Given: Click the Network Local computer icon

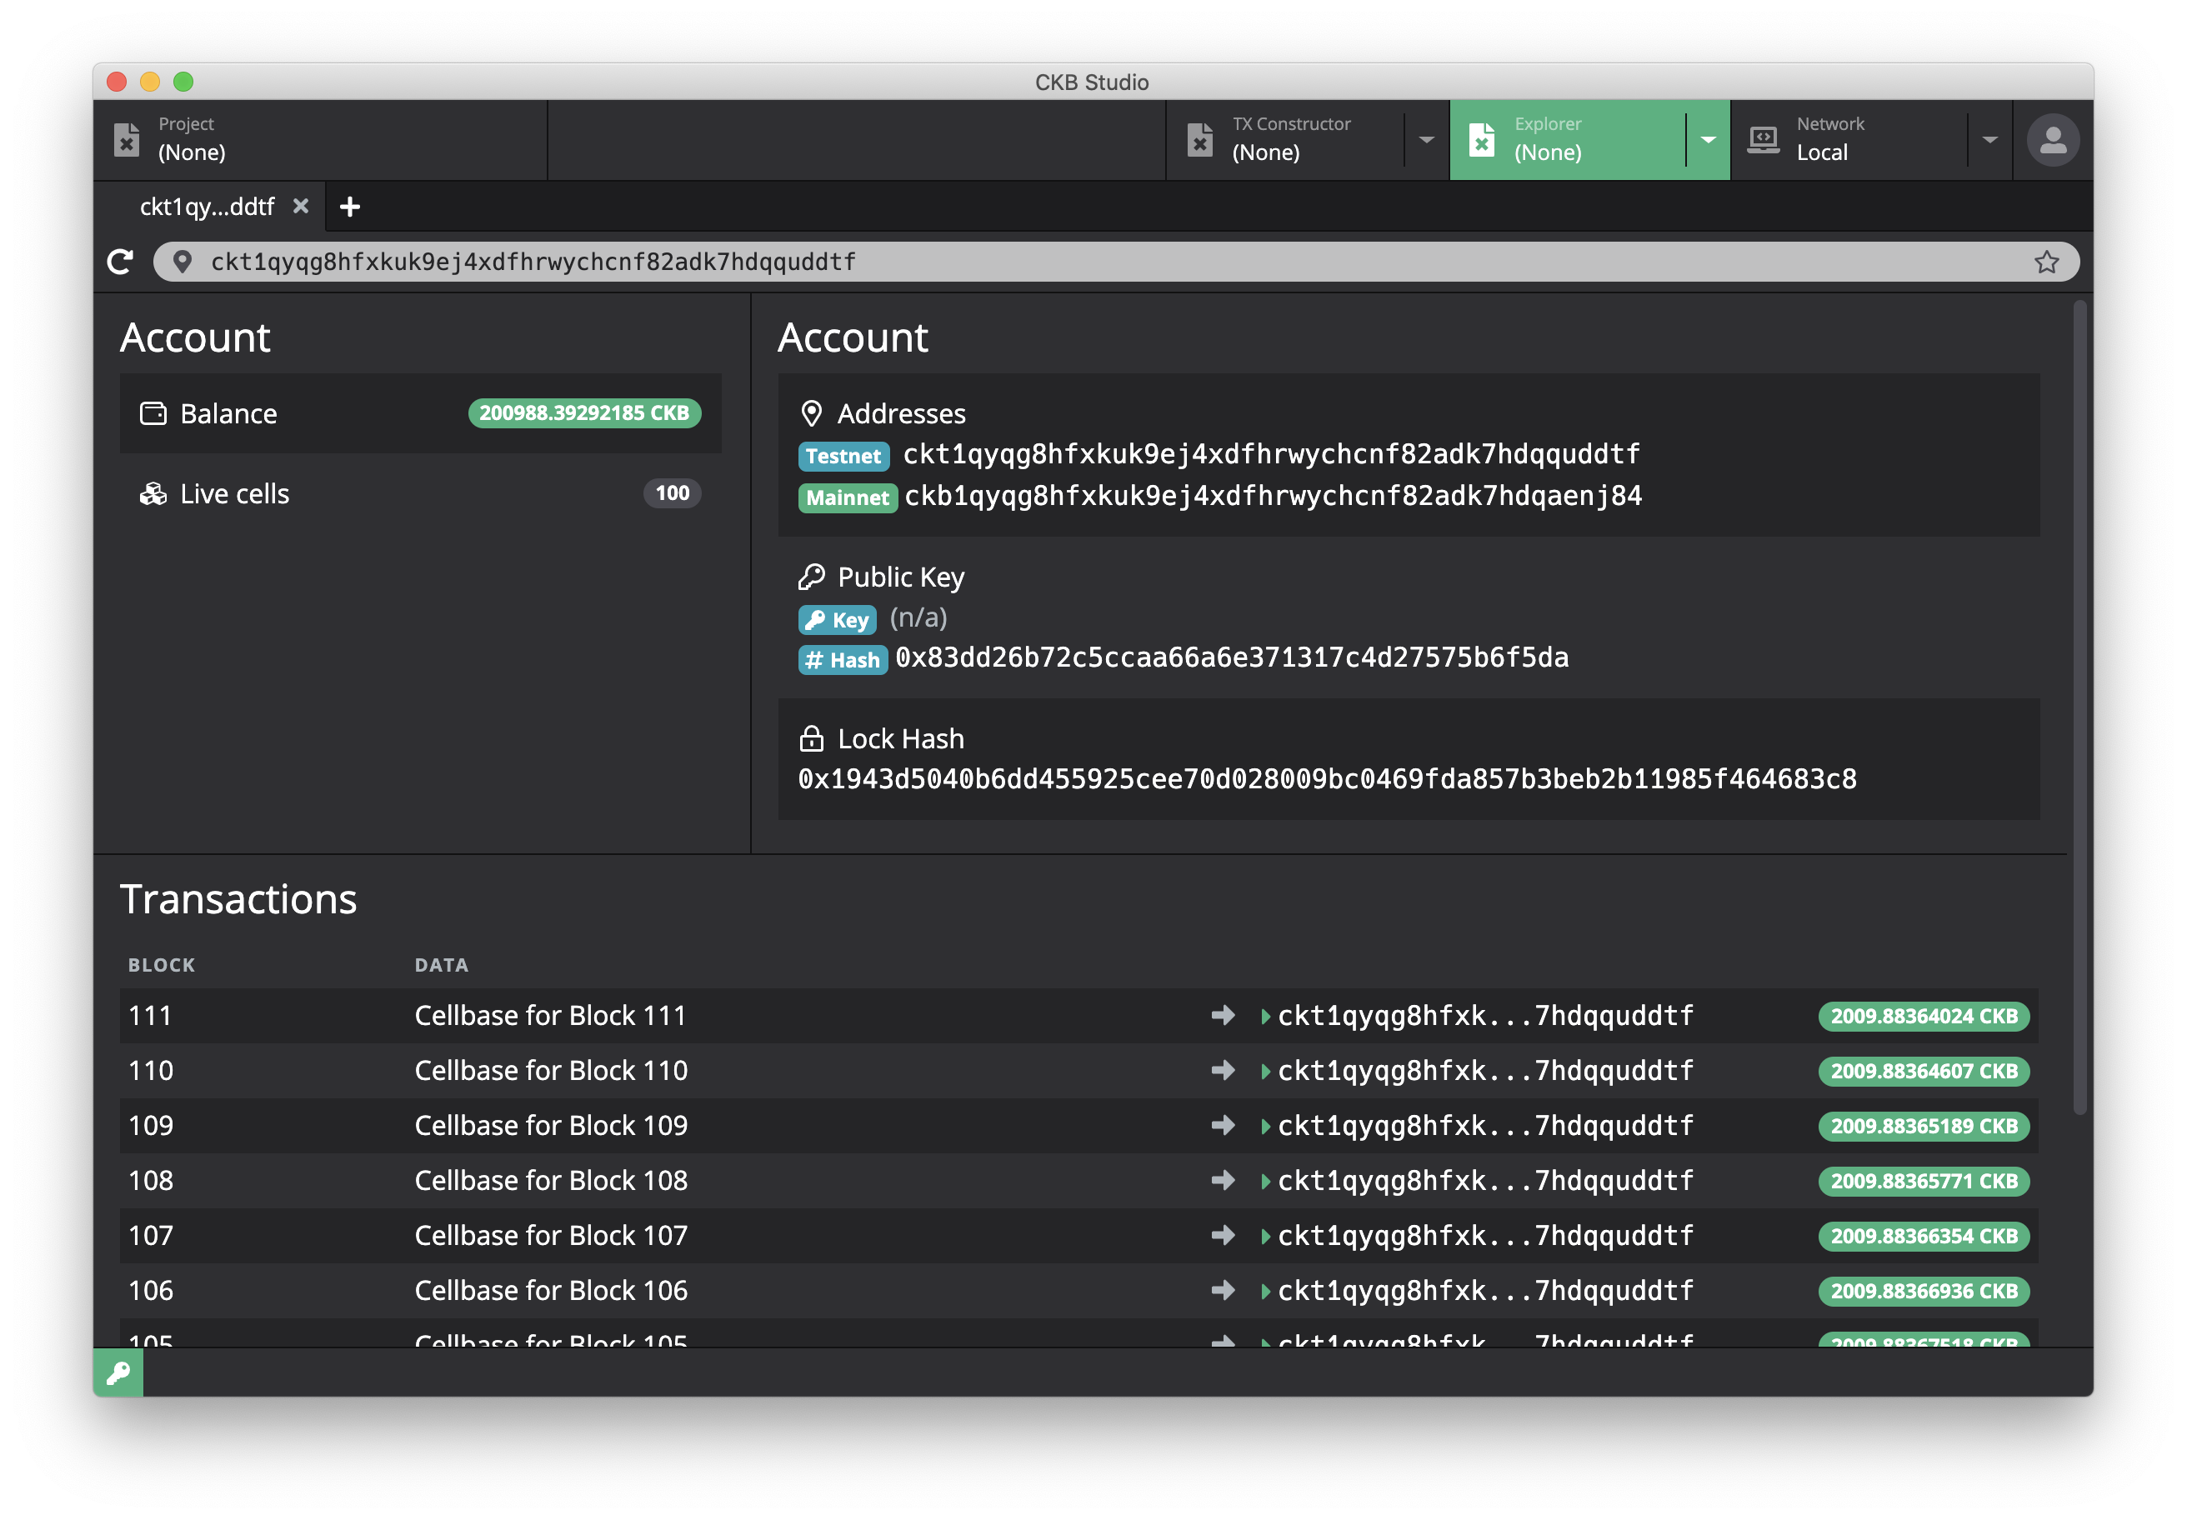Looking at the screenshot, I should 1763,140.
